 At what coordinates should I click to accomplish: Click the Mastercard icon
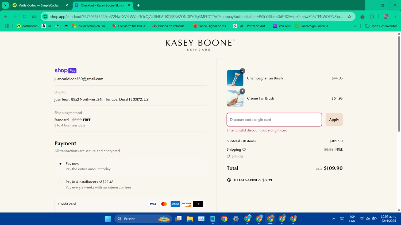(x=164, y=204)
